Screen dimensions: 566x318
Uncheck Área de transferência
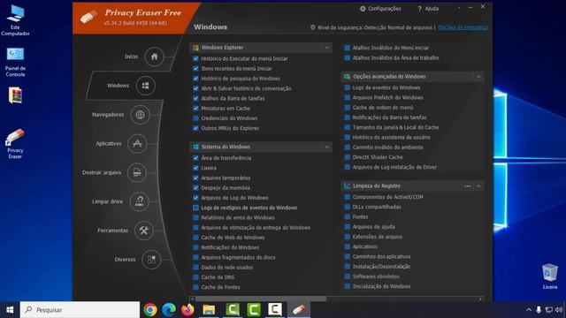[x=196, y=158]
